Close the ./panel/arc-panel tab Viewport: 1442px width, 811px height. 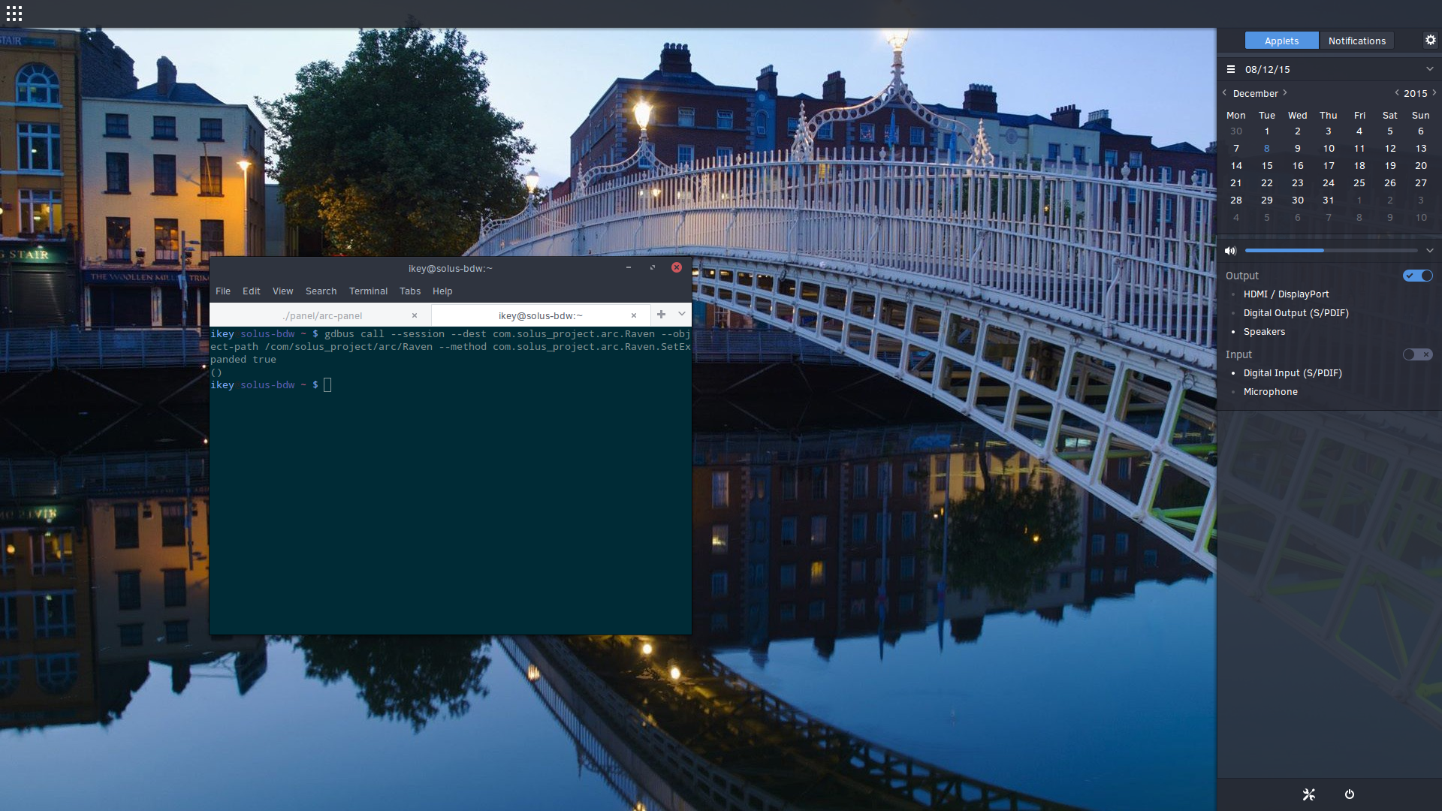[x=415, y=315]
